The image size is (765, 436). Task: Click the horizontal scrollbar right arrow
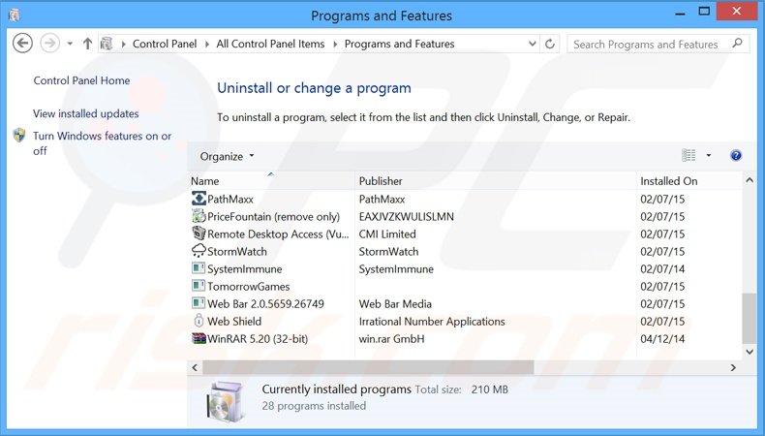(x=733, y=367)
